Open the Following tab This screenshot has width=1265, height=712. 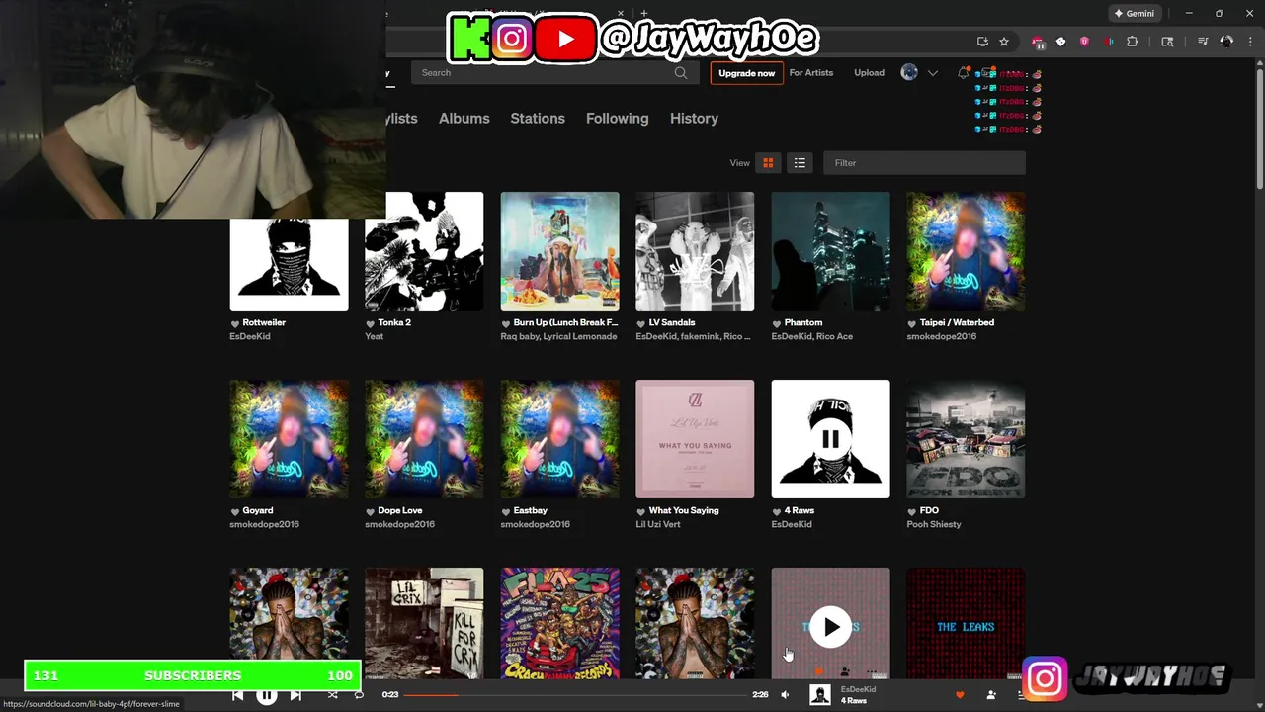(617, 118)
